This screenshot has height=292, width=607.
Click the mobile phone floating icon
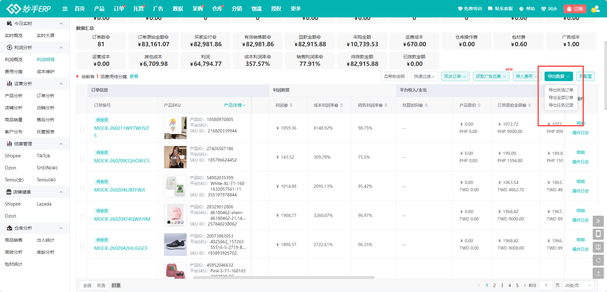(x=598, y=234)
